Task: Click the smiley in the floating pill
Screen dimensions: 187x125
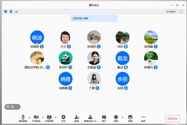Action: pyautogui.click(x=8, y=107)
